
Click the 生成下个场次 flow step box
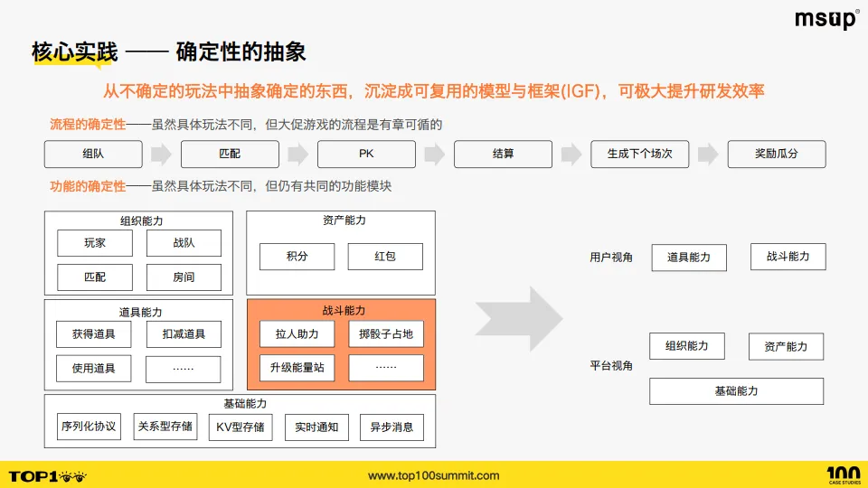tap(640, 154)
